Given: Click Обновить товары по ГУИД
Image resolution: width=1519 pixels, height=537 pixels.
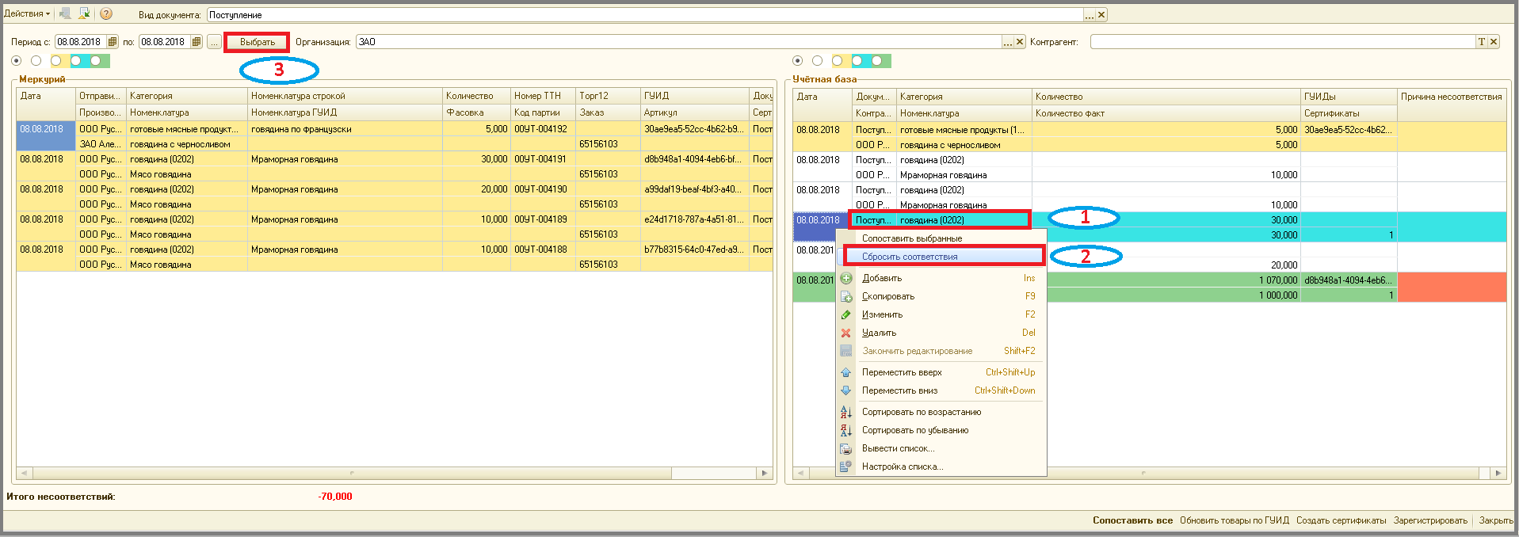Looking at the screenshot, I should coord(1235,520).
